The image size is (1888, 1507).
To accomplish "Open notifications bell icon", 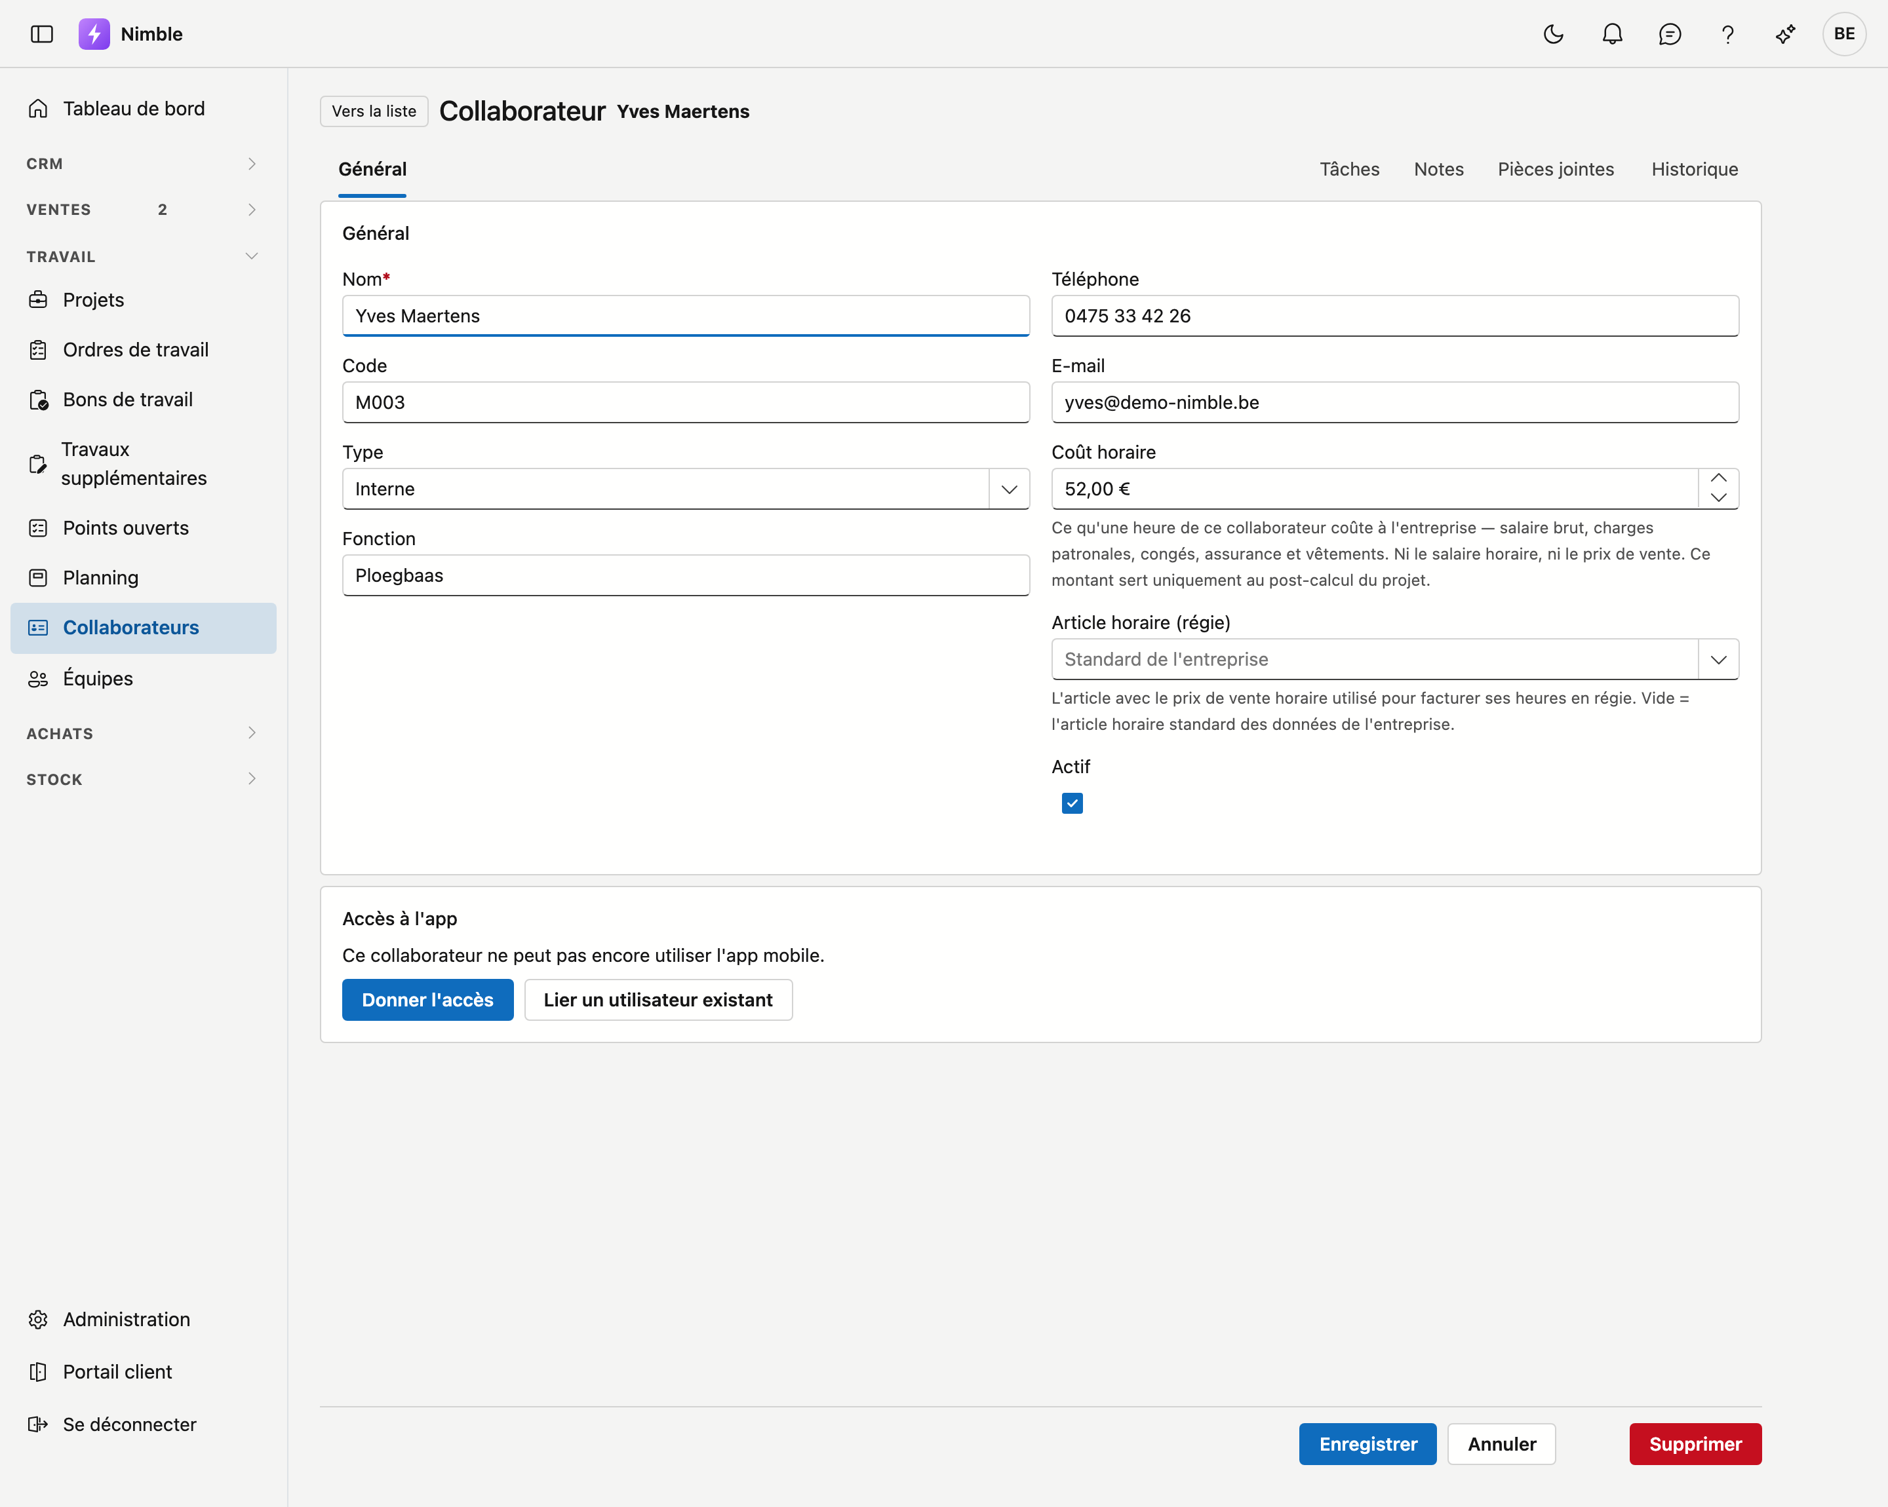I will pos(1612,34).
